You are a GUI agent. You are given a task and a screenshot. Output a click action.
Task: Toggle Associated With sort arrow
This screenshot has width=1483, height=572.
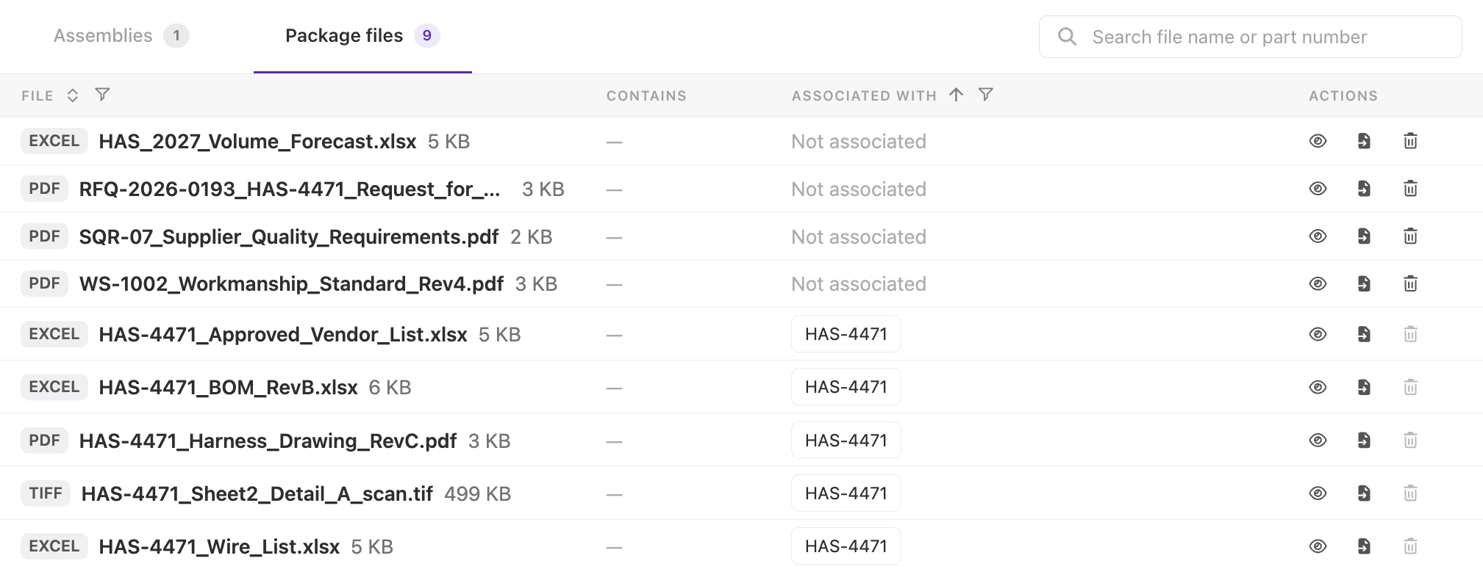956,95
